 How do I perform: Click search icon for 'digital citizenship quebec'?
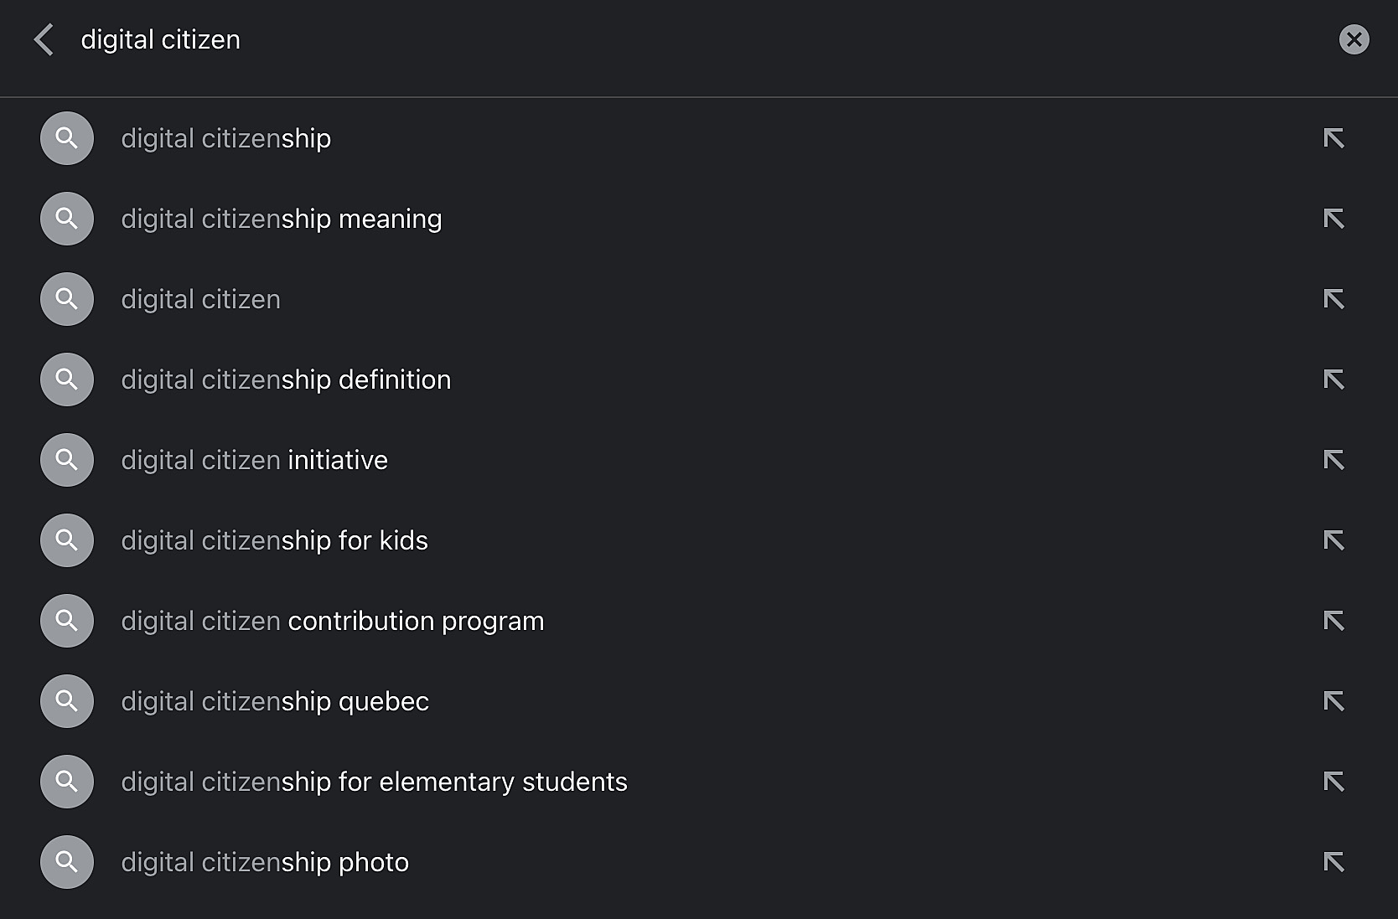pos(67,701)
